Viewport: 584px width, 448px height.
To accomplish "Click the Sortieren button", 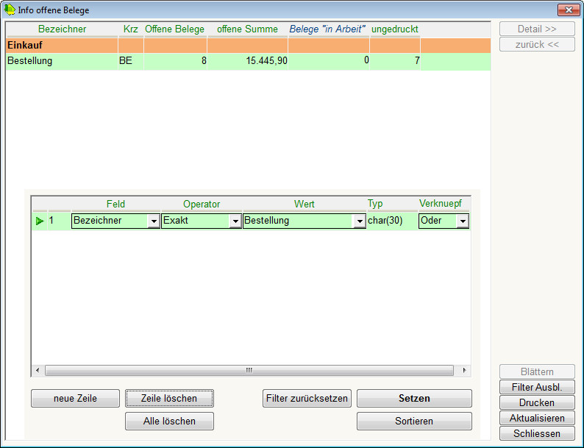I will tap(414, 421).
